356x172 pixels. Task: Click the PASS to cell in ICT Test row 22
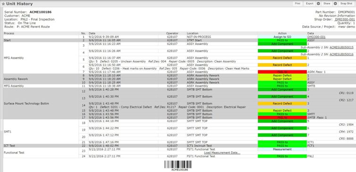coord(282,146)
